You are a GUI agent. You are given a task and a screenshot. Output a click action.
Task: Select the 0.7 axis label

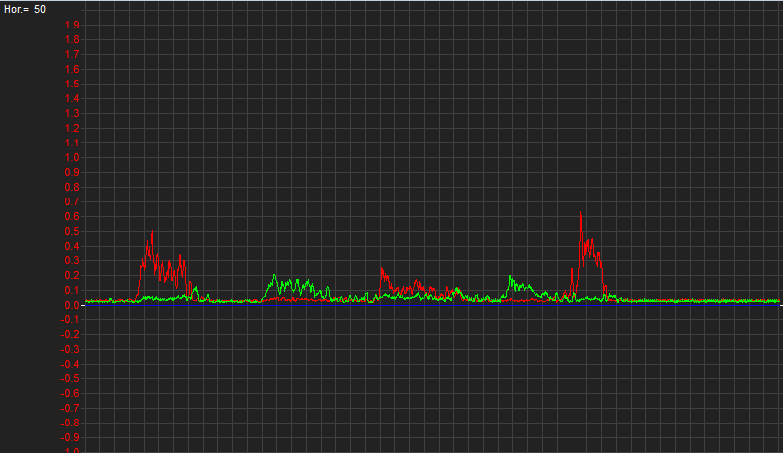pos(74,201)
